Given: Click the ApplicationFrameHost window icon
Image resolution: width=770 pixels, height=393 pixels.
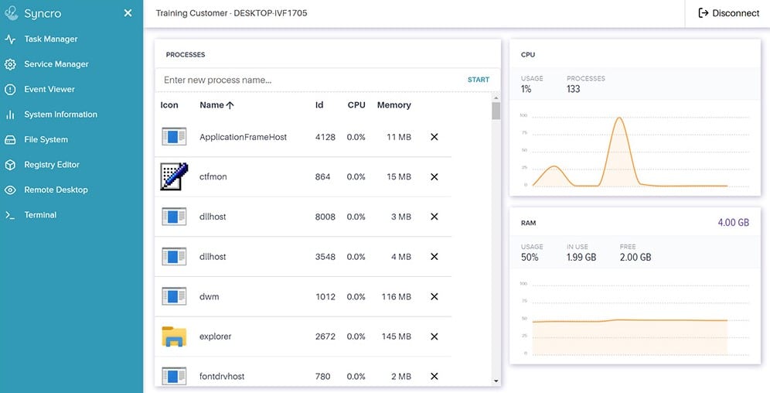Looking at the screenshot, I should (x=174, y=137).
